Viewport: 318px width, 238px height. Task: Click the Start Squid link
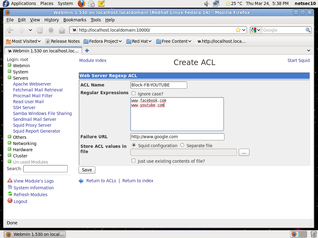click(x=298, y=60)
